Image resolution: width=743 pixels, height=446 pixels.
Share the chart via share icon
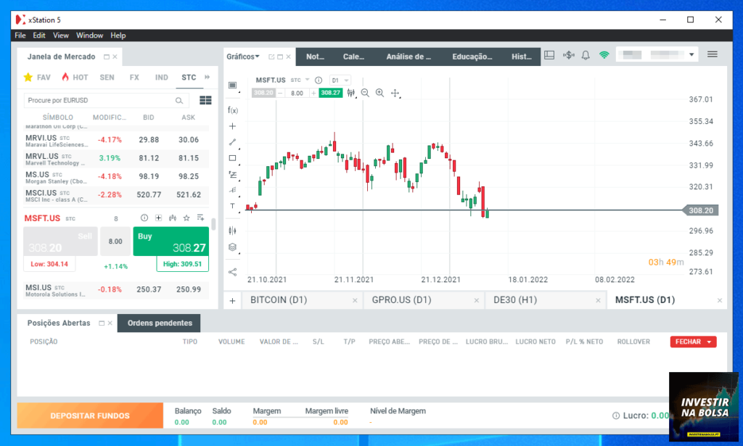[232, 272]
